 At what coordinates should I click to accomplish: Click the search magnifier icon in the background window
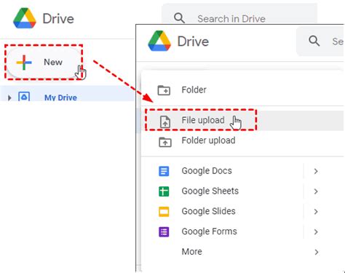click(x=179, y=18)
